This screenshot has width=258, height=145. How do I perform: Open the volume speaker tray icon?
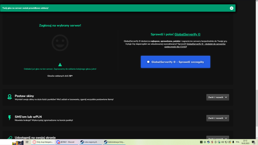(x=223, y=142)
